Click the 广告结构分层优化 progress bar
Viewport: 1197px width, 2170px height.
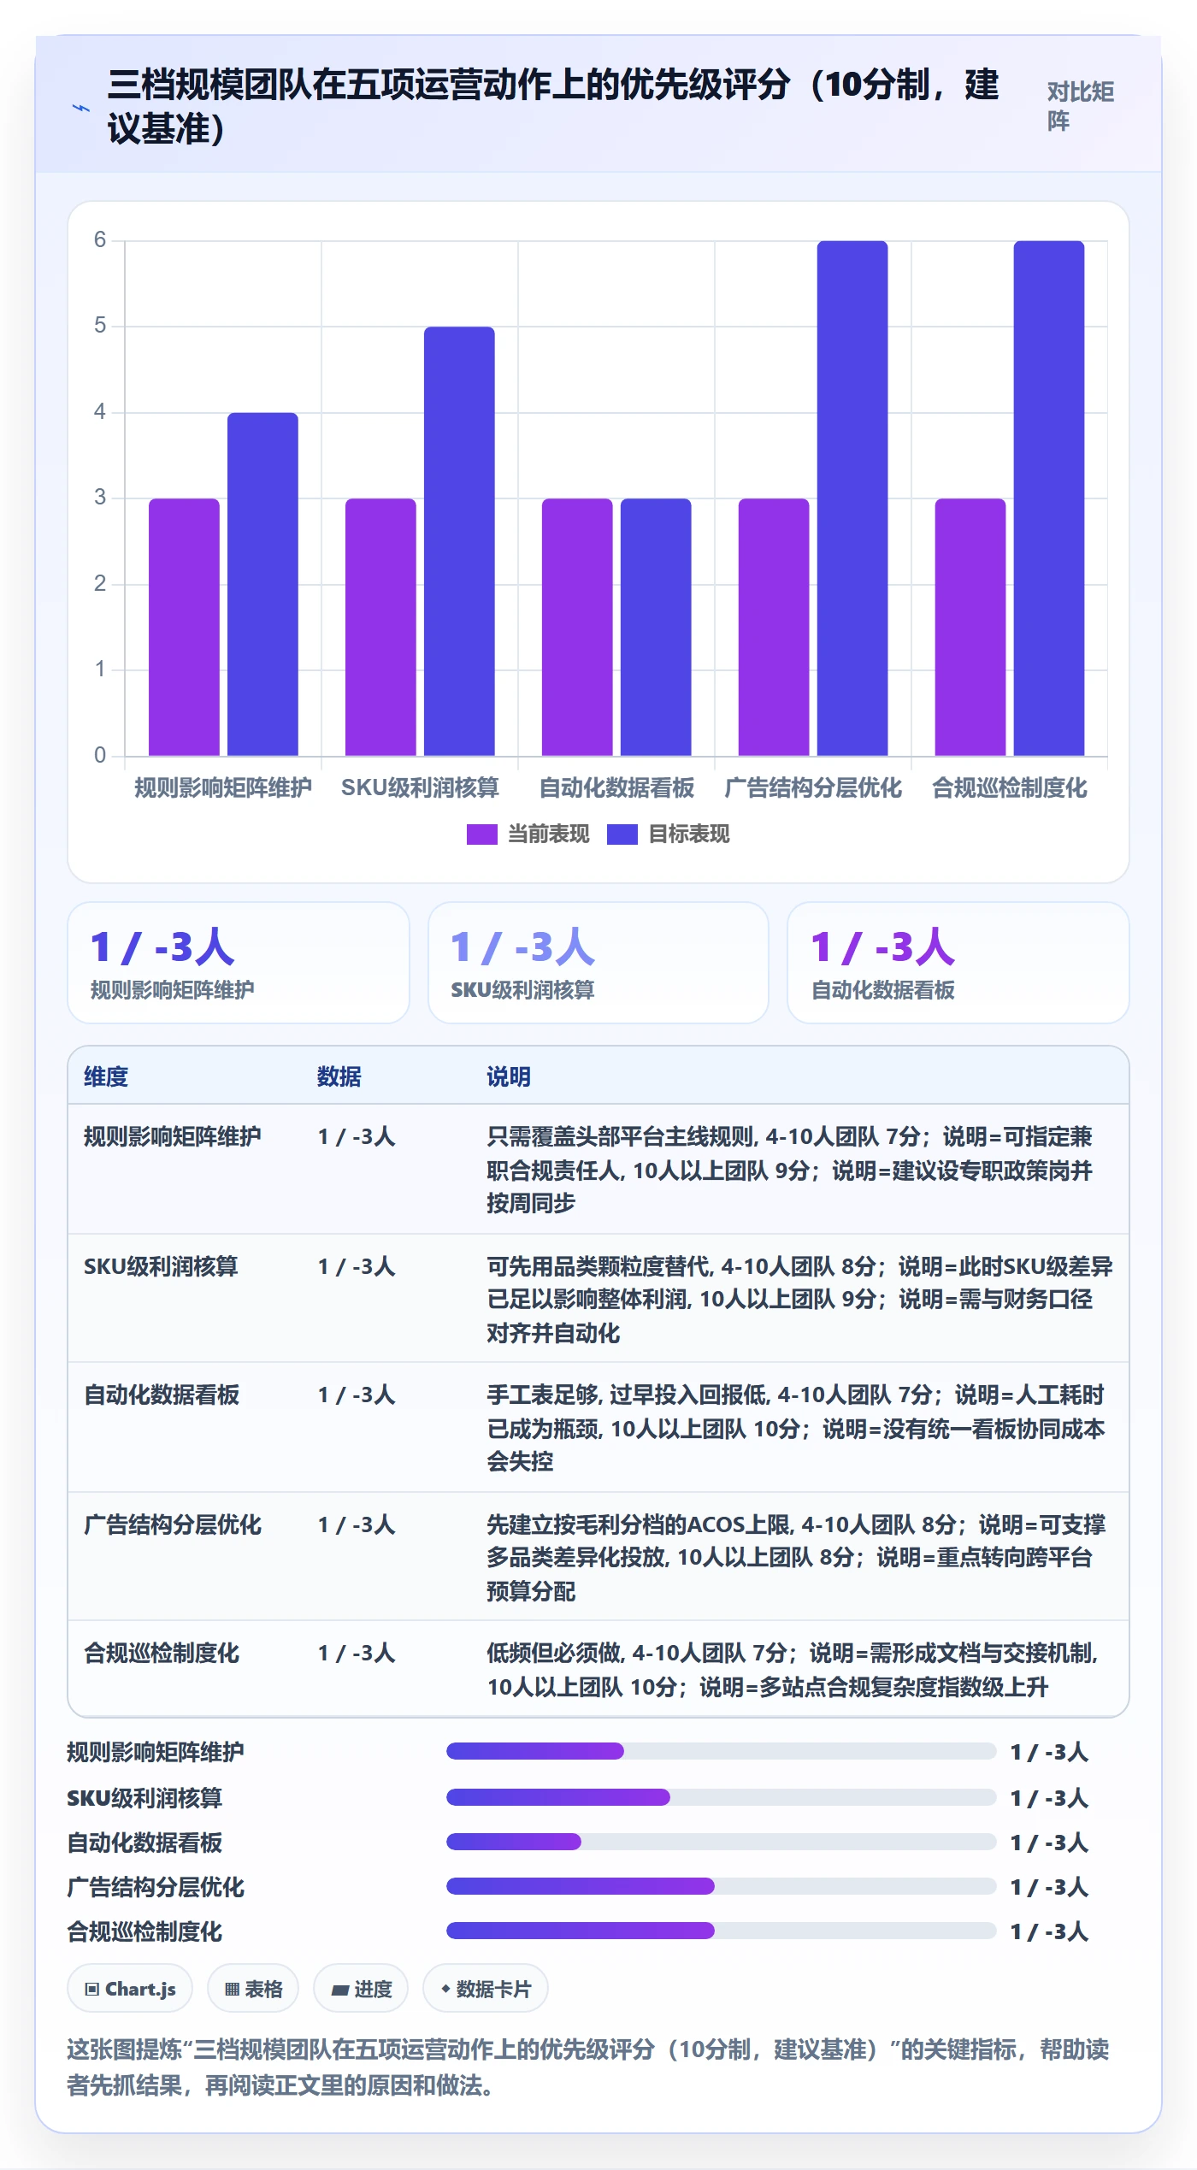coord(722,1886)
